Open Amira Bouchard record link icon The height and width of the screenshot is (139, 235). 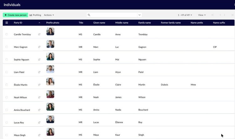[x=39, y=110]
